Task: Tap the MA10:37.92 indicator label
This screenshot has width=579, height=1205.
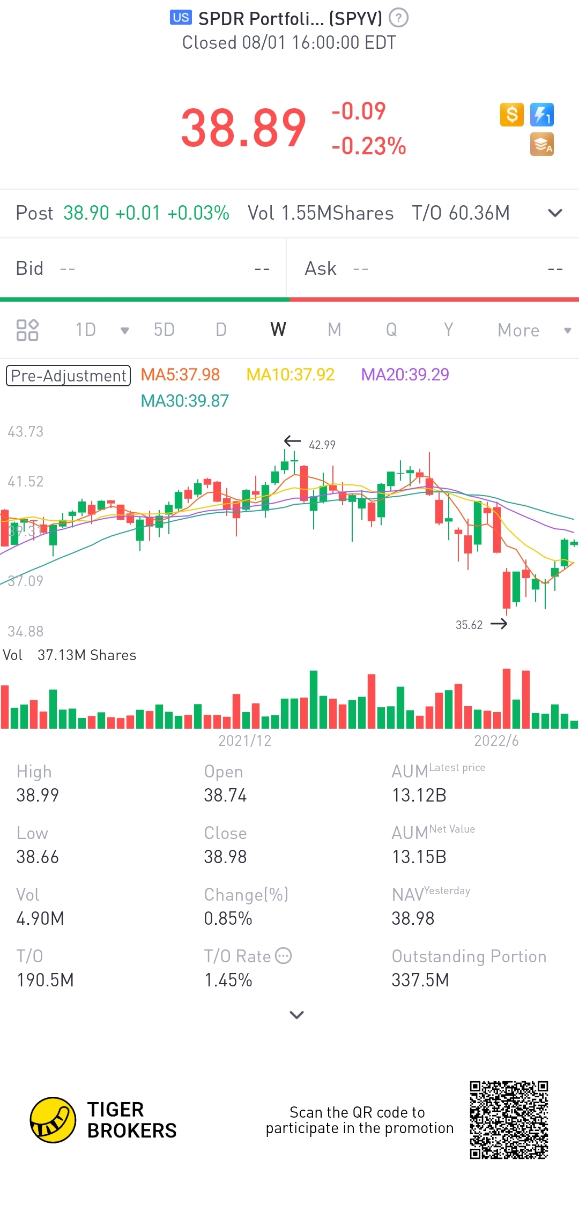Action: point(290,375)
